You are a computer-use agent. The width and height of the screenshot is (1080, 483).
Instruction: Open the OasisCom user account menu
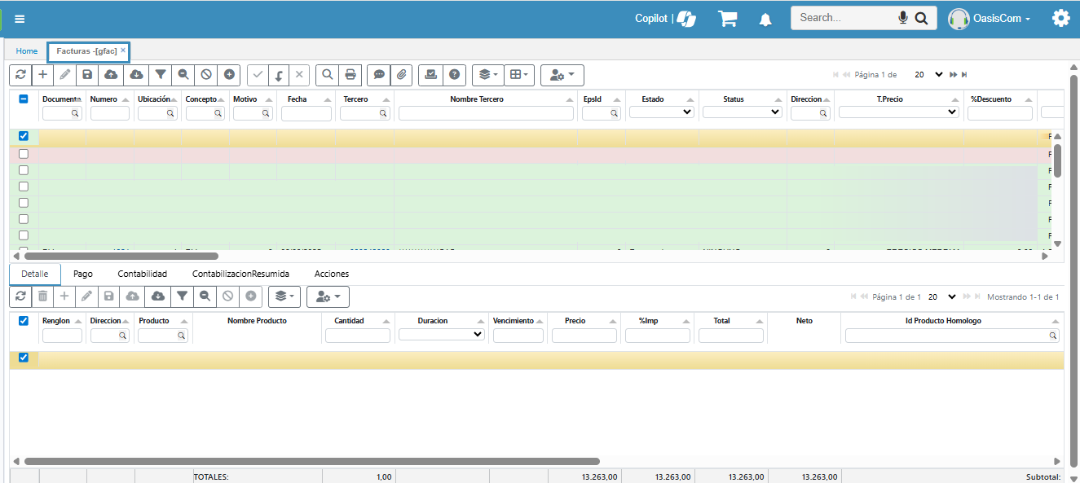[x=990, y=19]
